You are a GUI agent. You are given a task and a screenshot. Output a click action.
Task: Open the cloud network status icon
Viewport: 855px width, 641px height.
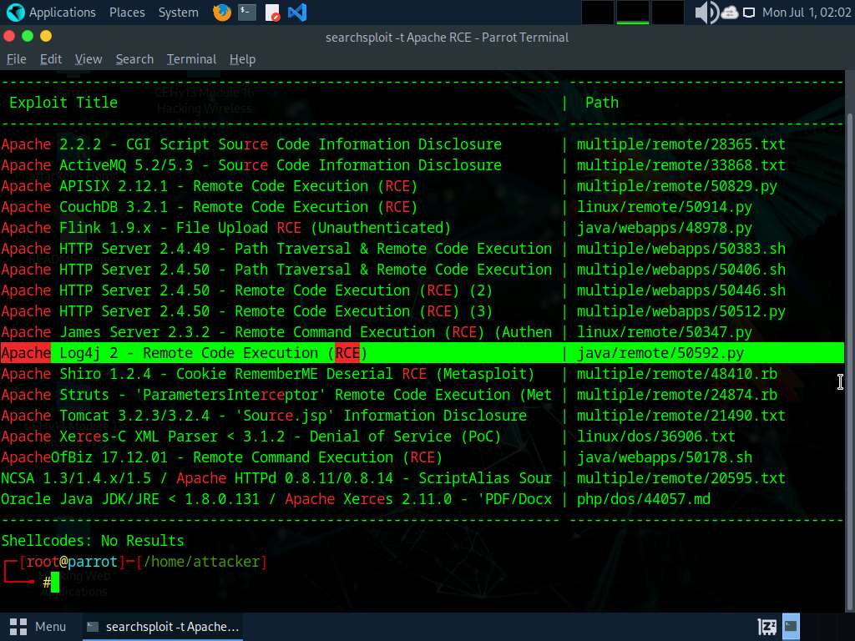[x=729, y=13]
